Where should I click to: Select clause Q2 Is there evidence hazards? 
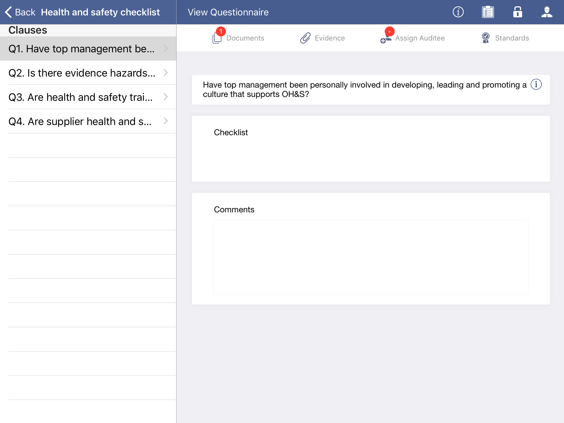[x=88, y=73]
